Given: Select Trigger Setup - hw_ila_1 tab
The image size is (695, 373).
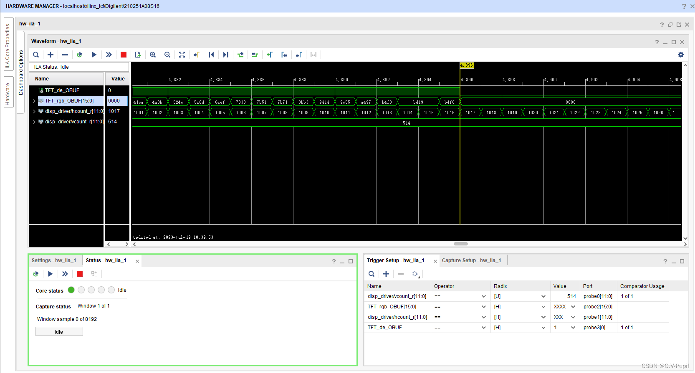Looking at the screenshot, I should [395, 260].
